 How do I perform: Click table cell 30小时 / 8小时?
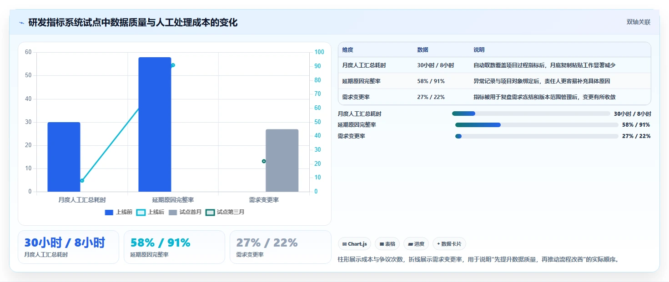point(435,65)
